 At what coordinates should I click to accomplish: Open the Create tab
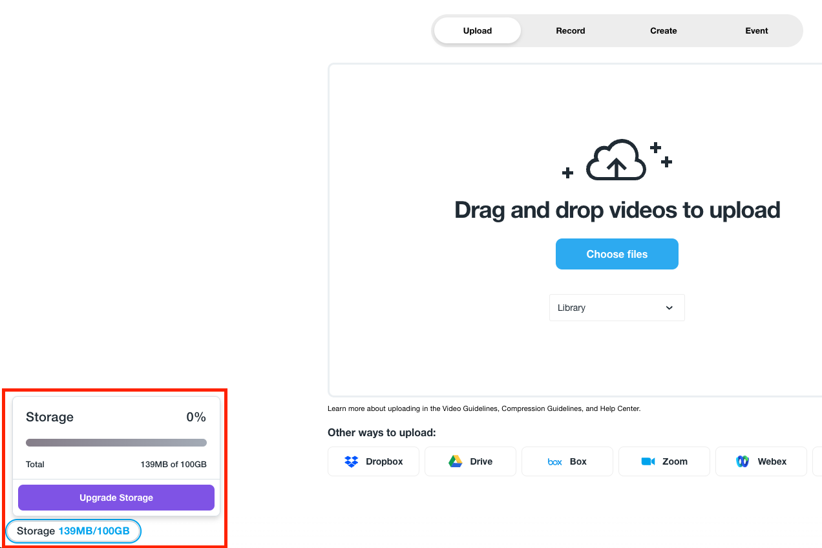point(664,31)
